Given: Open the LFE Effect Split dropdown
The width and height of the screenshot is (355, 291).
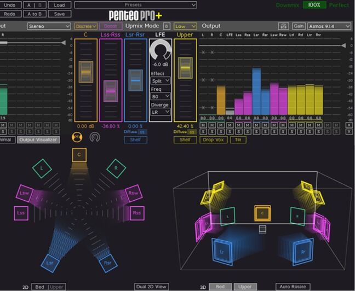Looking at the screenshot, I should pyautogui.click(x=161, y=80).
